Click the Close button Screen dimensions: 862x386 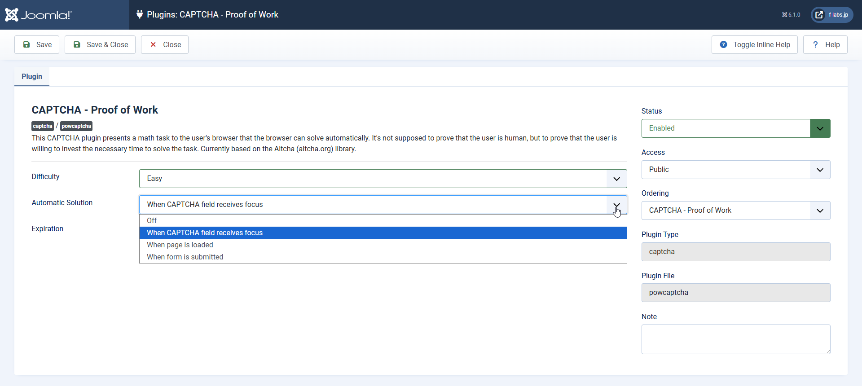click(x=165, y=44)
